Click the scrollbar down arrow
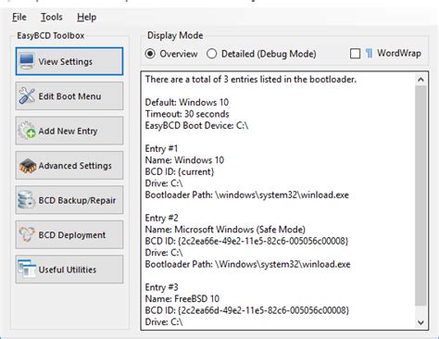 click(420, 322)
